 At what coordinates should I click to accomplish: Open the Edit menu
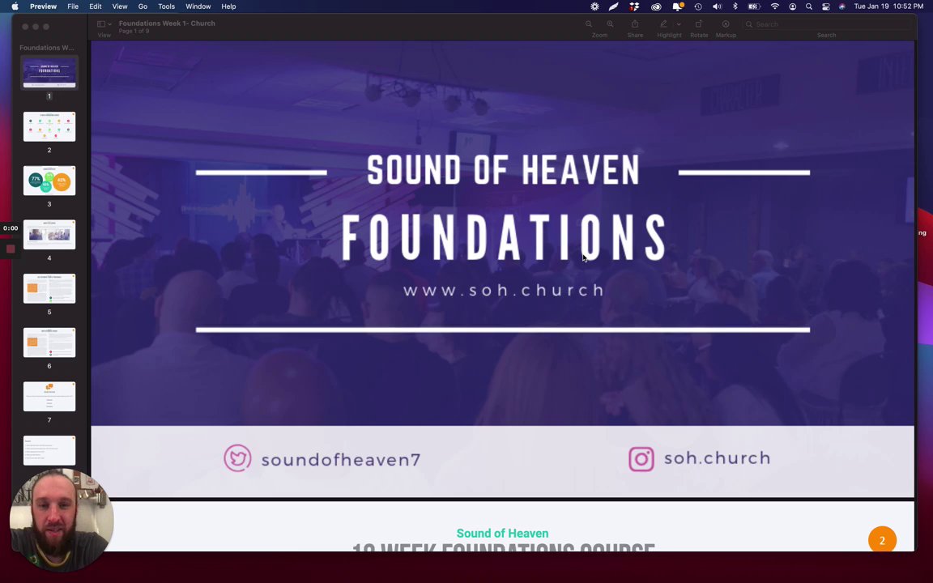(96, 6)
